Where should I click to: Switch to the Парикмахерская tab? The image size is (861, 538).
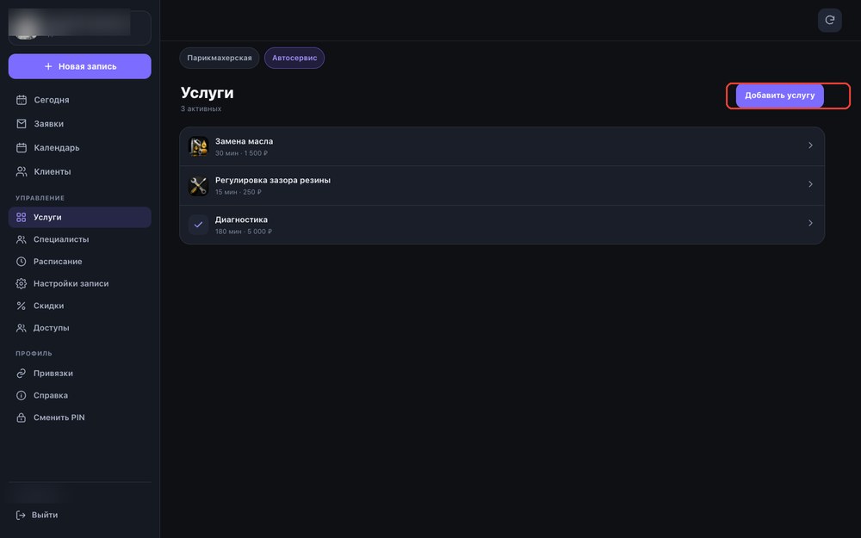[219, 58]
